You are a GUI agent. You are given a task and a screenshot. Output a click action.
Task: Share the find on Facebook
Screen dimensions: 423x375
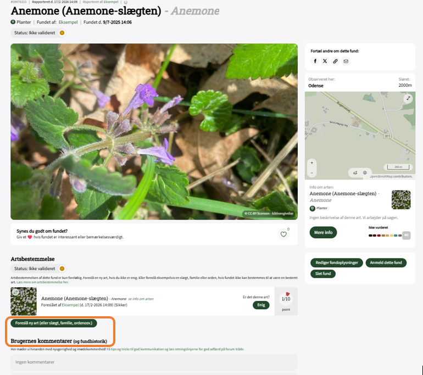[315, 61]
